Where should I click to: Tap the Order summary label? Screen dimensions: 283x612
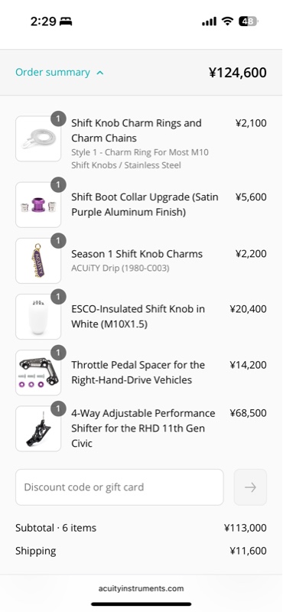(53, 73)
